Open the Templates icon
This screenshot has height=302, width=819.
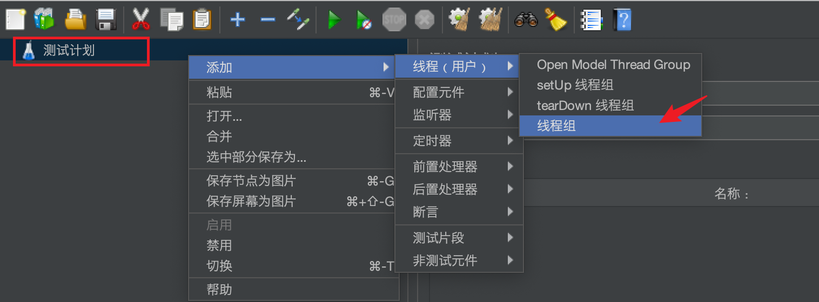click(x=44, y=19)
